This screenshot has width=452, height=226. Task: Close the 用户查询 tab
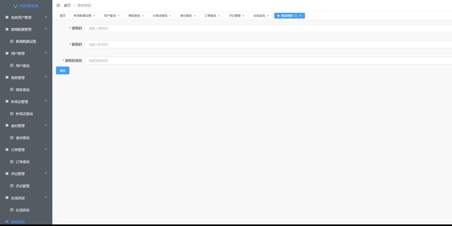coord(119,16)
